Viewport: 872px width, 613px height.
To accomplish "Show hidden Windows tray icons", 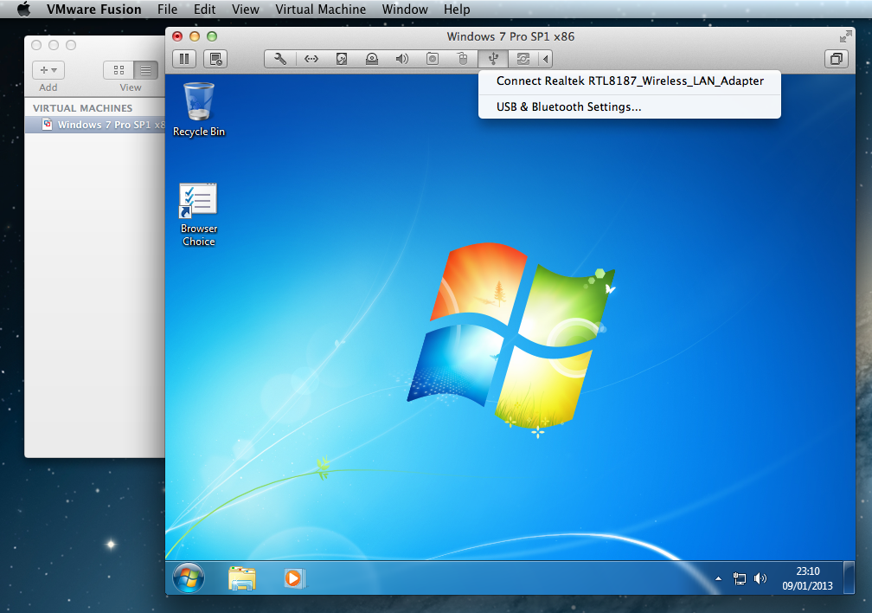I will [718, 578].
